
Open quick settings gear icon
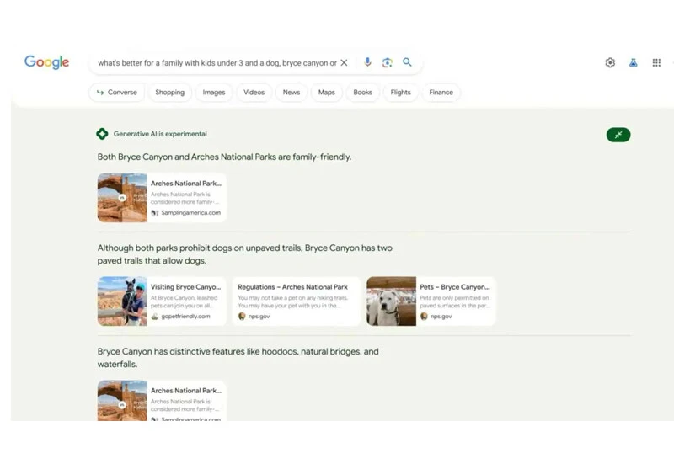tap(610, 63)
